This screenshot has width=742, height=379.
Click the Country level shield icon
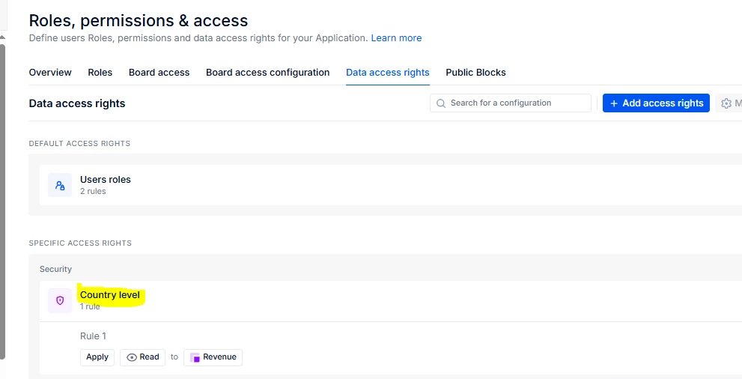click(x=60, y=300)
